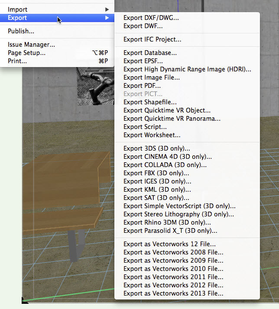
Task: Pick Export High Dynamic Range Image (HDRI)...
Action: [187, 69]
